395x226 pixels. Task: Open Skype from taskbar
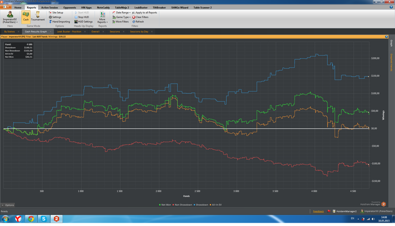44,219
